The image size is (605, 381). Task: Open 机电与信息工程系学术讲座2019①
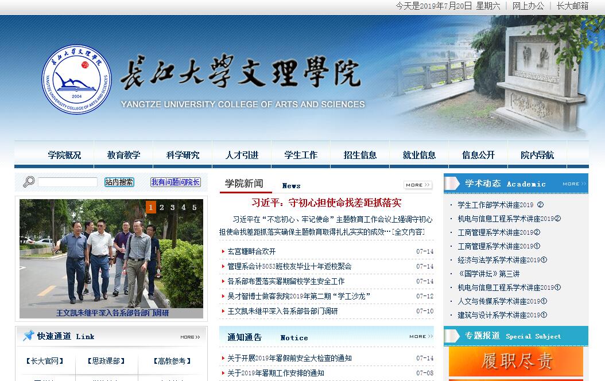509,287
